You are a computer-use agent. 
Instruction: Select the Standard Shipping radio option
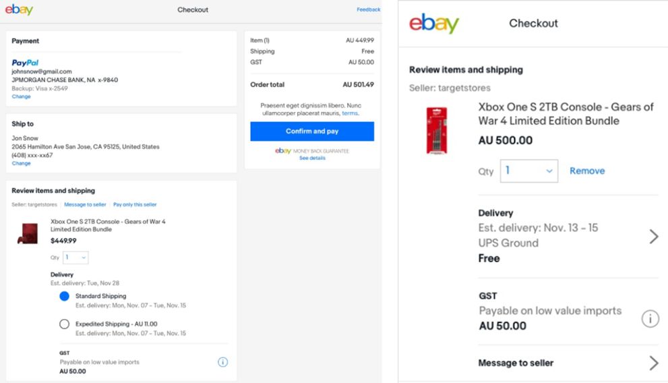64,296
